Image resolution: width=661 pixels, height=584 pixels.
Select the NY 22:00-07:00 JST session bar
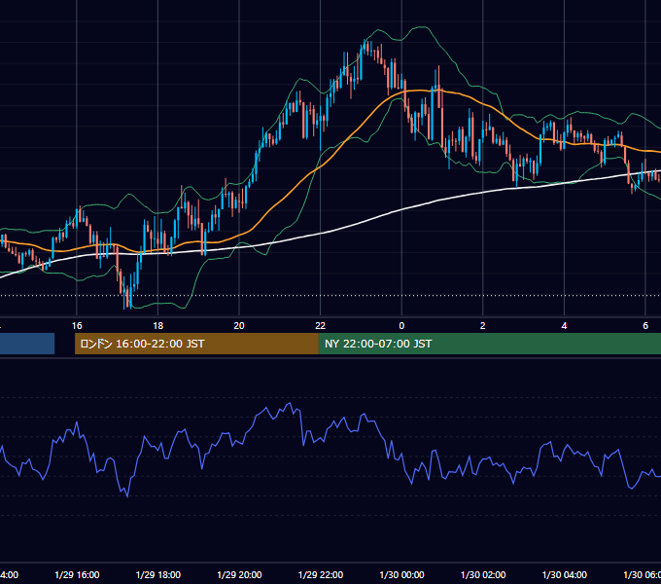[489, 344]
